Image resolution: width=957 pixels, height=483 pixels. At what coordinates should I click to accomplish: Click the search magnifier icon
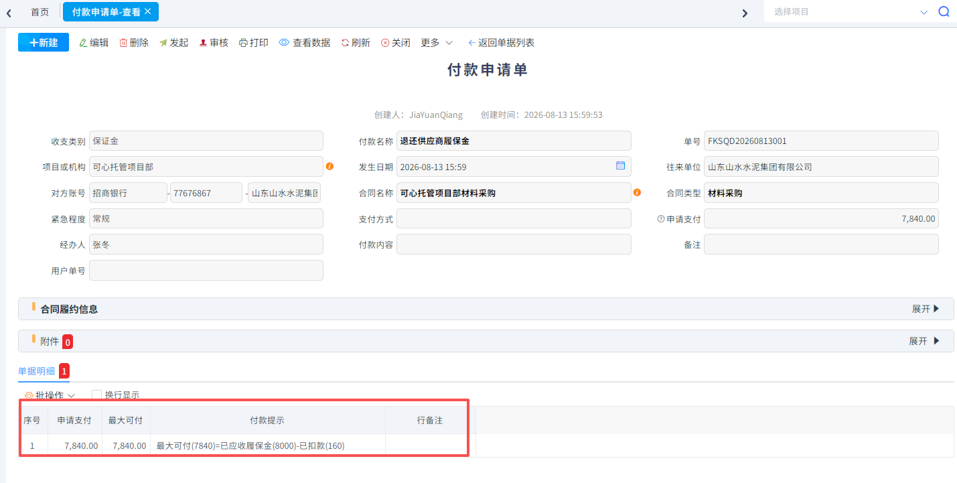click(944, 11)
